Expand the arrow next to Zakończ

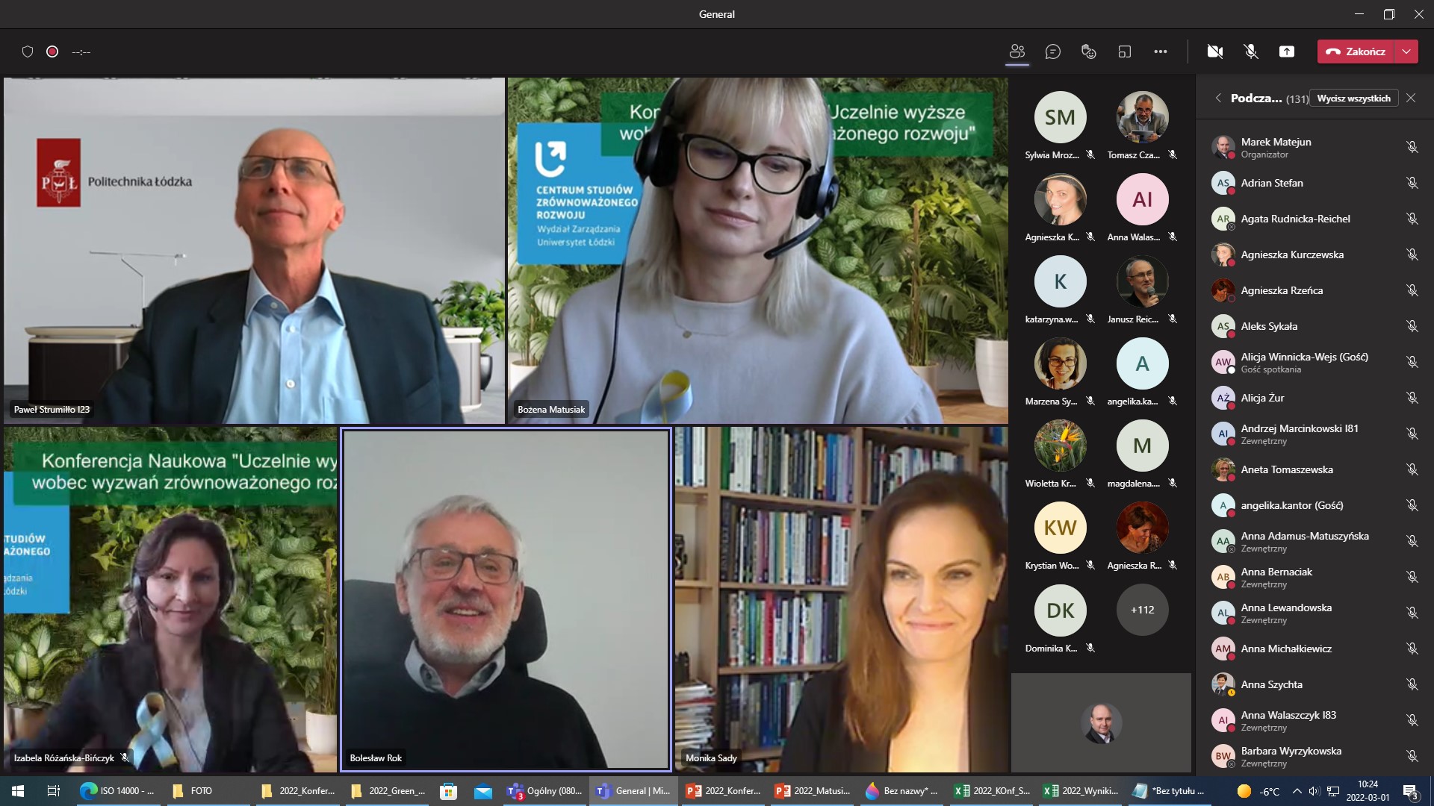tap(1406, 51)
